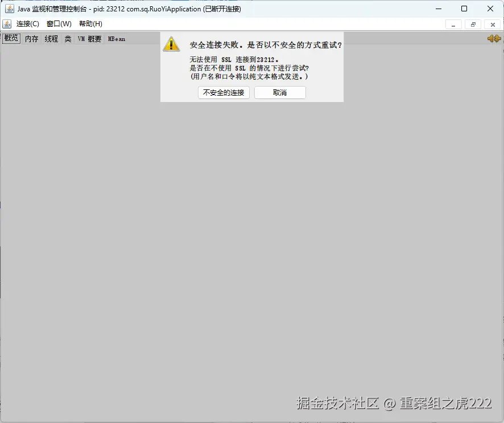Viewport: 504px width, 423px height.
Task: Click the minimize icon of the inner frame
Action: click(453, 24)
